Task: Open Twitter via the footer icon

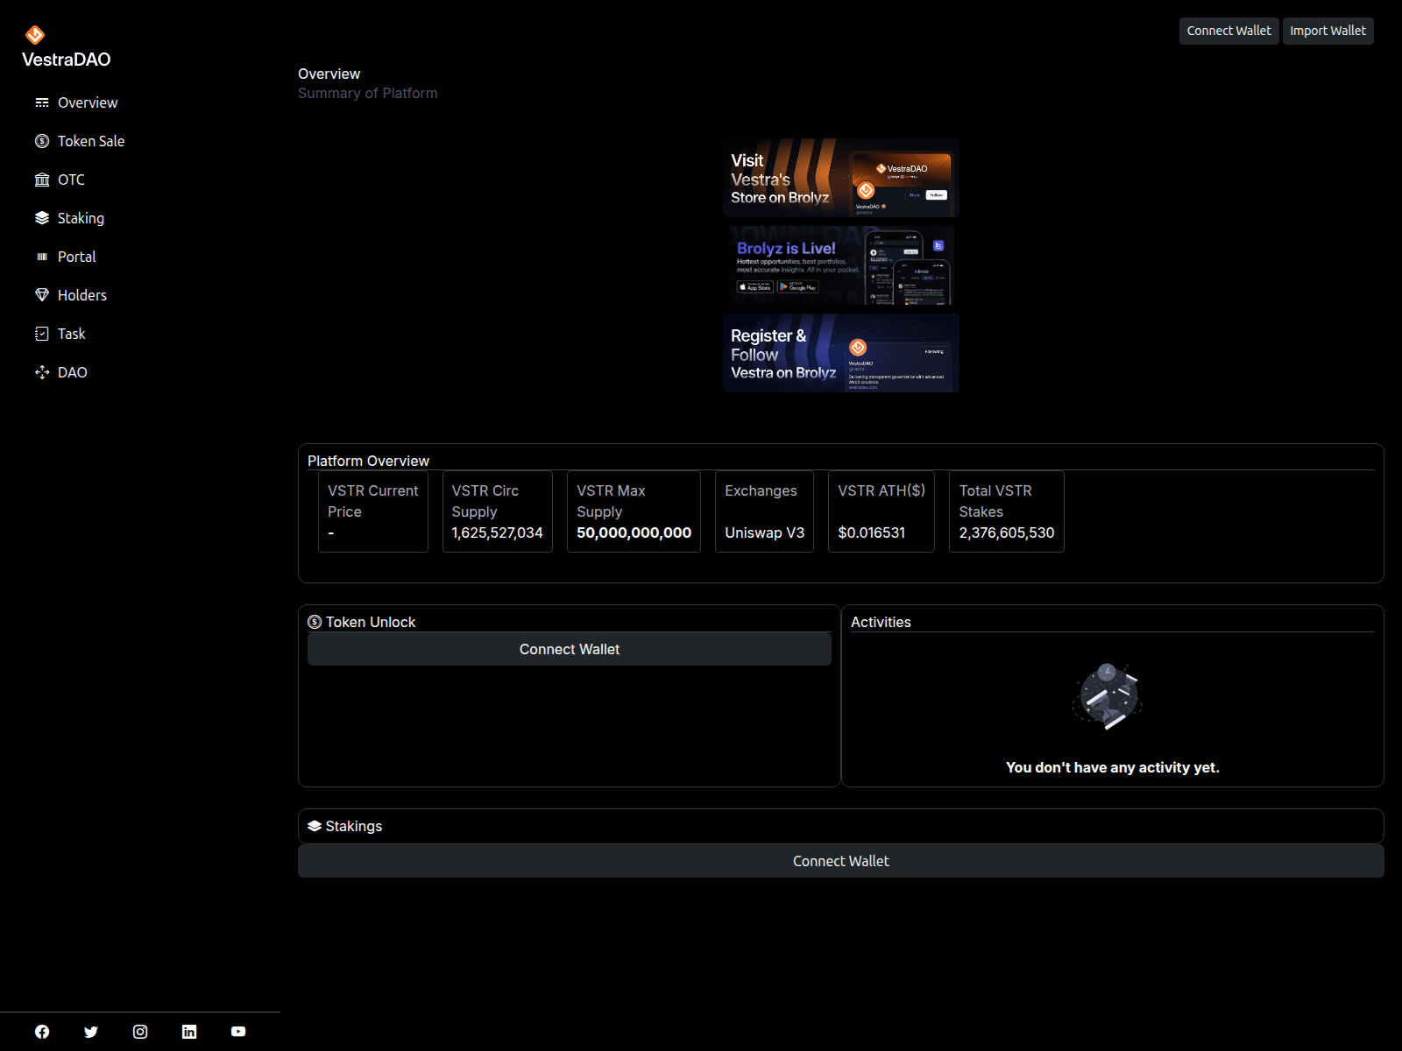Action: [x=91, y=1031]
